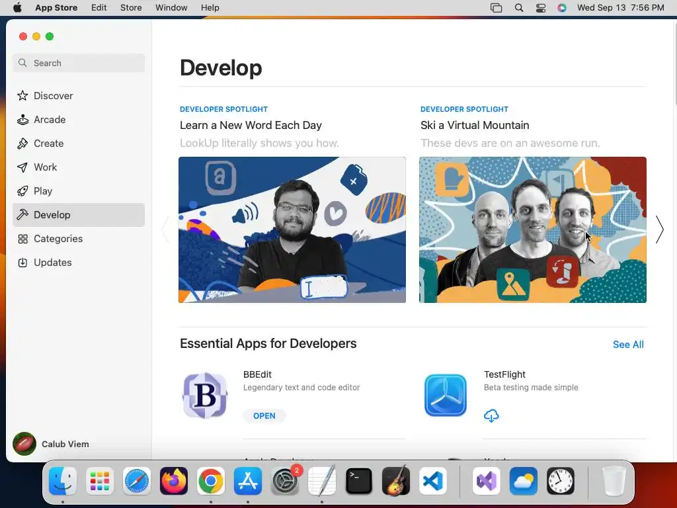Open Control Center in the menu bar
The image size is (677, 508).
(541, 8)
